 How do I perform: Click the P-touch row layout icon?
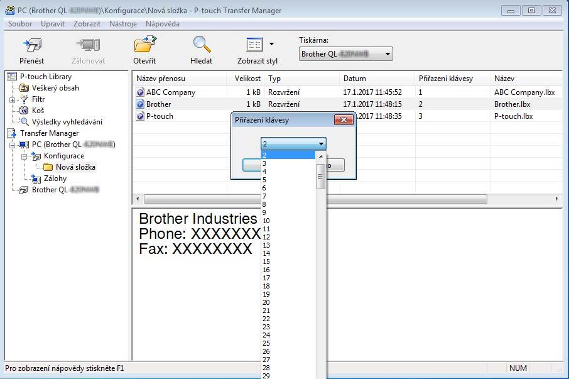140,116
